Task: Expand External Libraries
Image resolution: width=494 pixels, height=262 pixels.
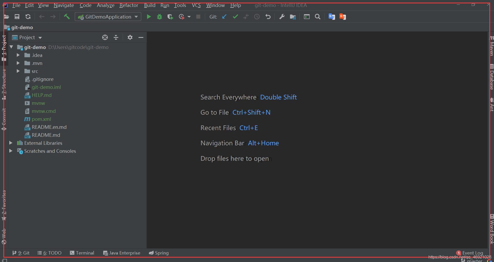Action: [x=11, y=143]
